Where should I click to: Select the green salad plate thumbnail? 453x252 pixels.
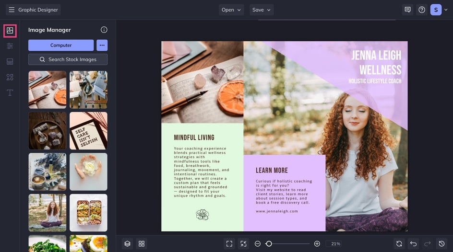pyautogui.click(x=48, y=243)
